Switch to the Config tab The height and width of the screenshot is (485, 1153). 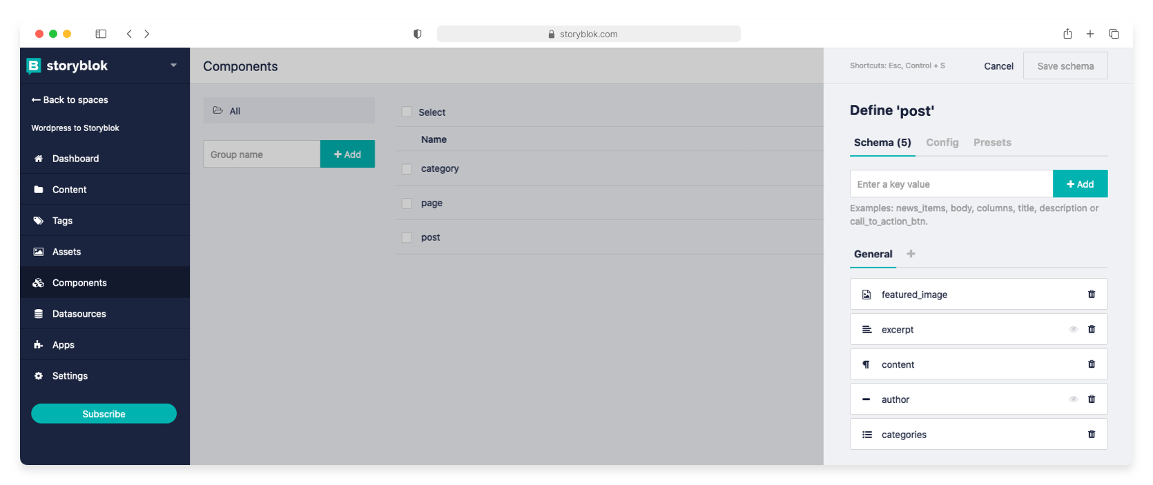pyautogui.click(x=942, y=143)
